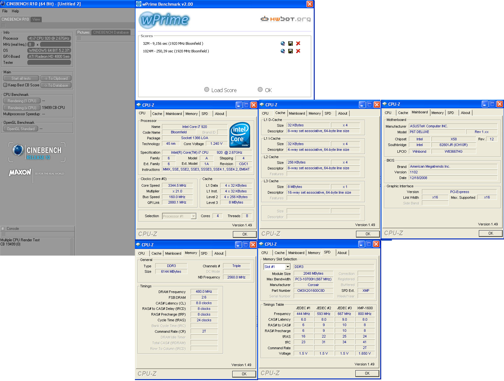504x381 pixels.
Task: Click the QPI Link 2880.1 MHz value
Action: (177, 202)
